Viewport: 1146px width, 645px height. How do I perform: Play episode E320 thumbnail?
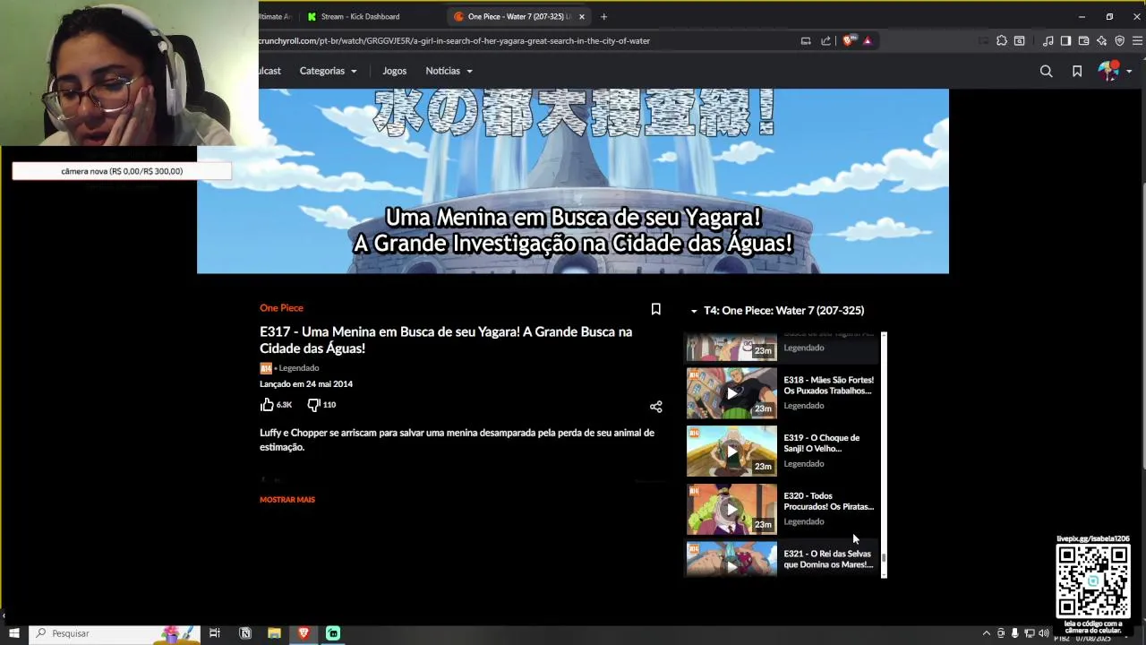pyautogui.click(x=731, y=510)
